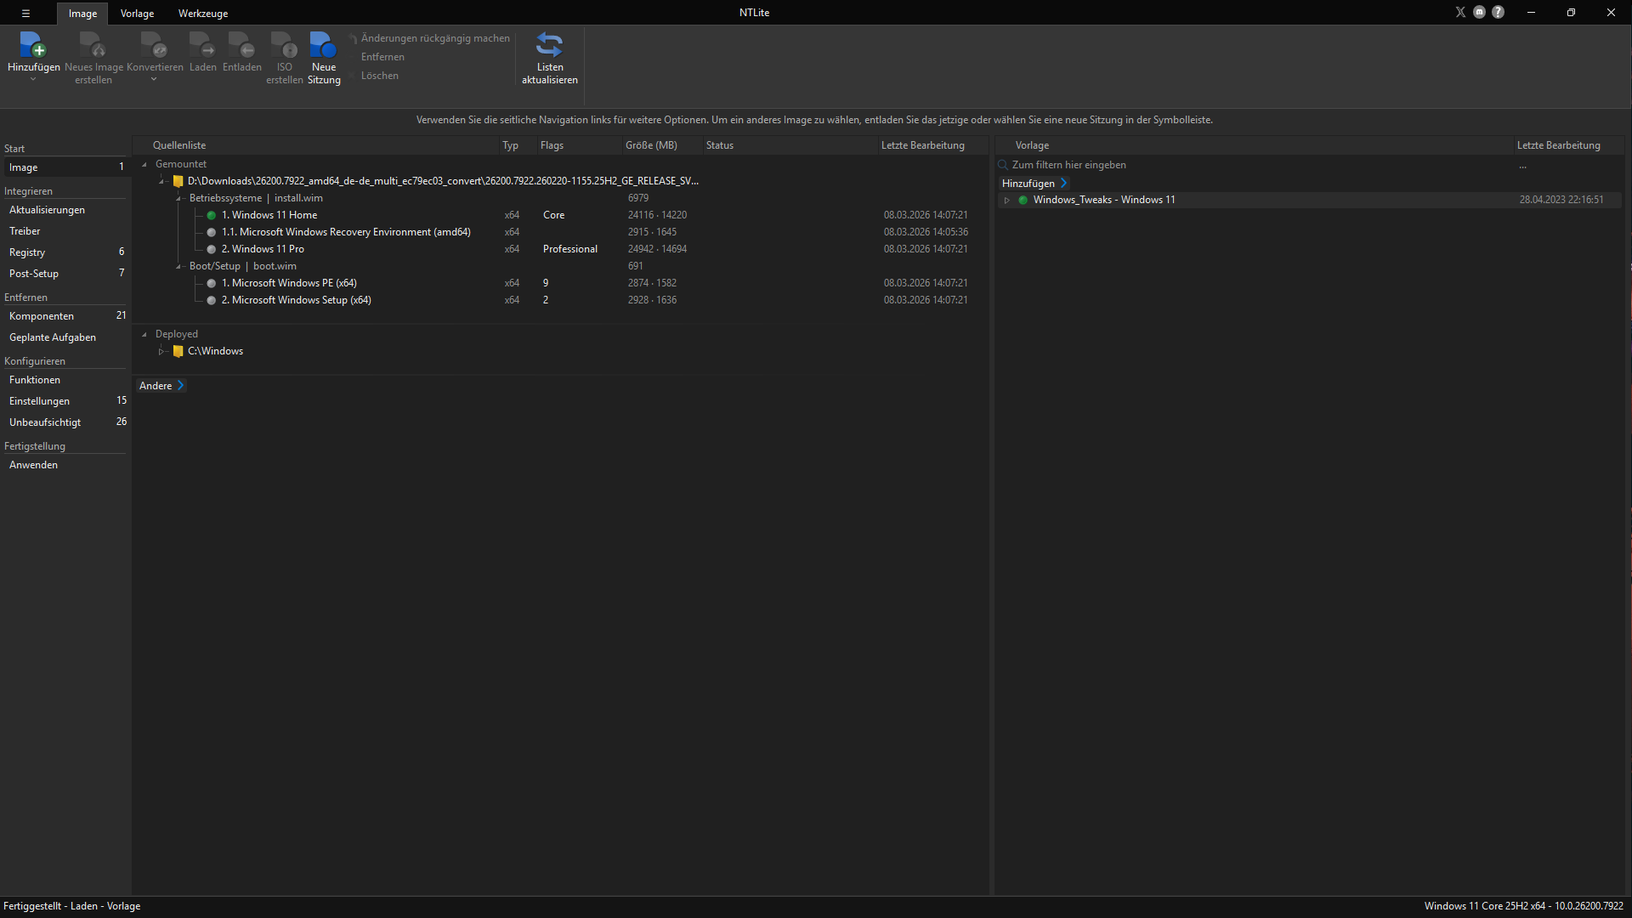The image size is (1632, 918).
Task: Click the ISO erstellen icon
Action: coord(284,45)
